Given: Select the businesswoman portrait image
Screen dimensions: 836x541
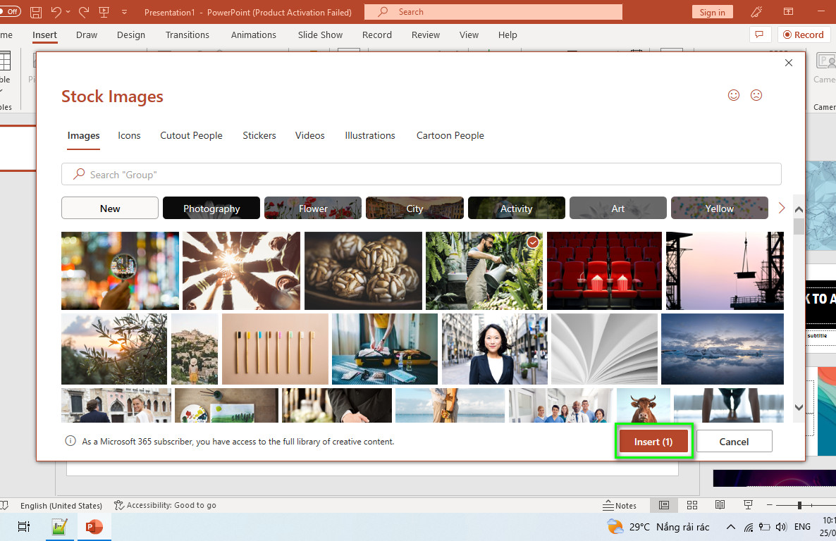Looking at the screenshot, I should coord(494,349).
